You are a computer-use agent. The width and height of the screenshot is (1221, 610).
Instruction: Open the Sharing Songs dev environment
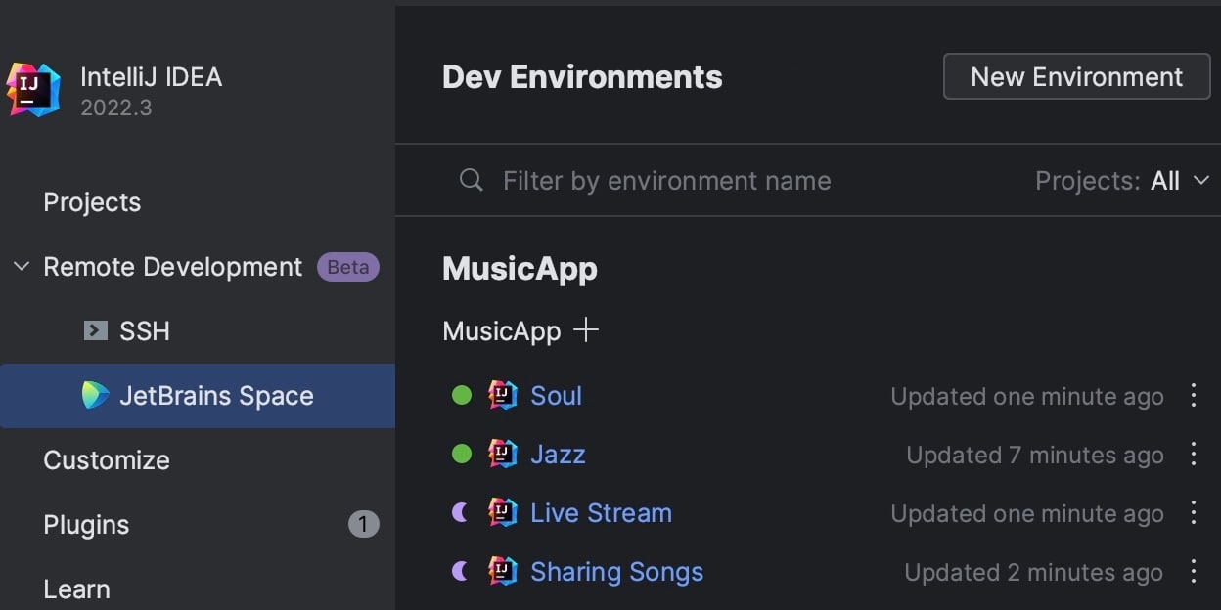click(616, 572)
